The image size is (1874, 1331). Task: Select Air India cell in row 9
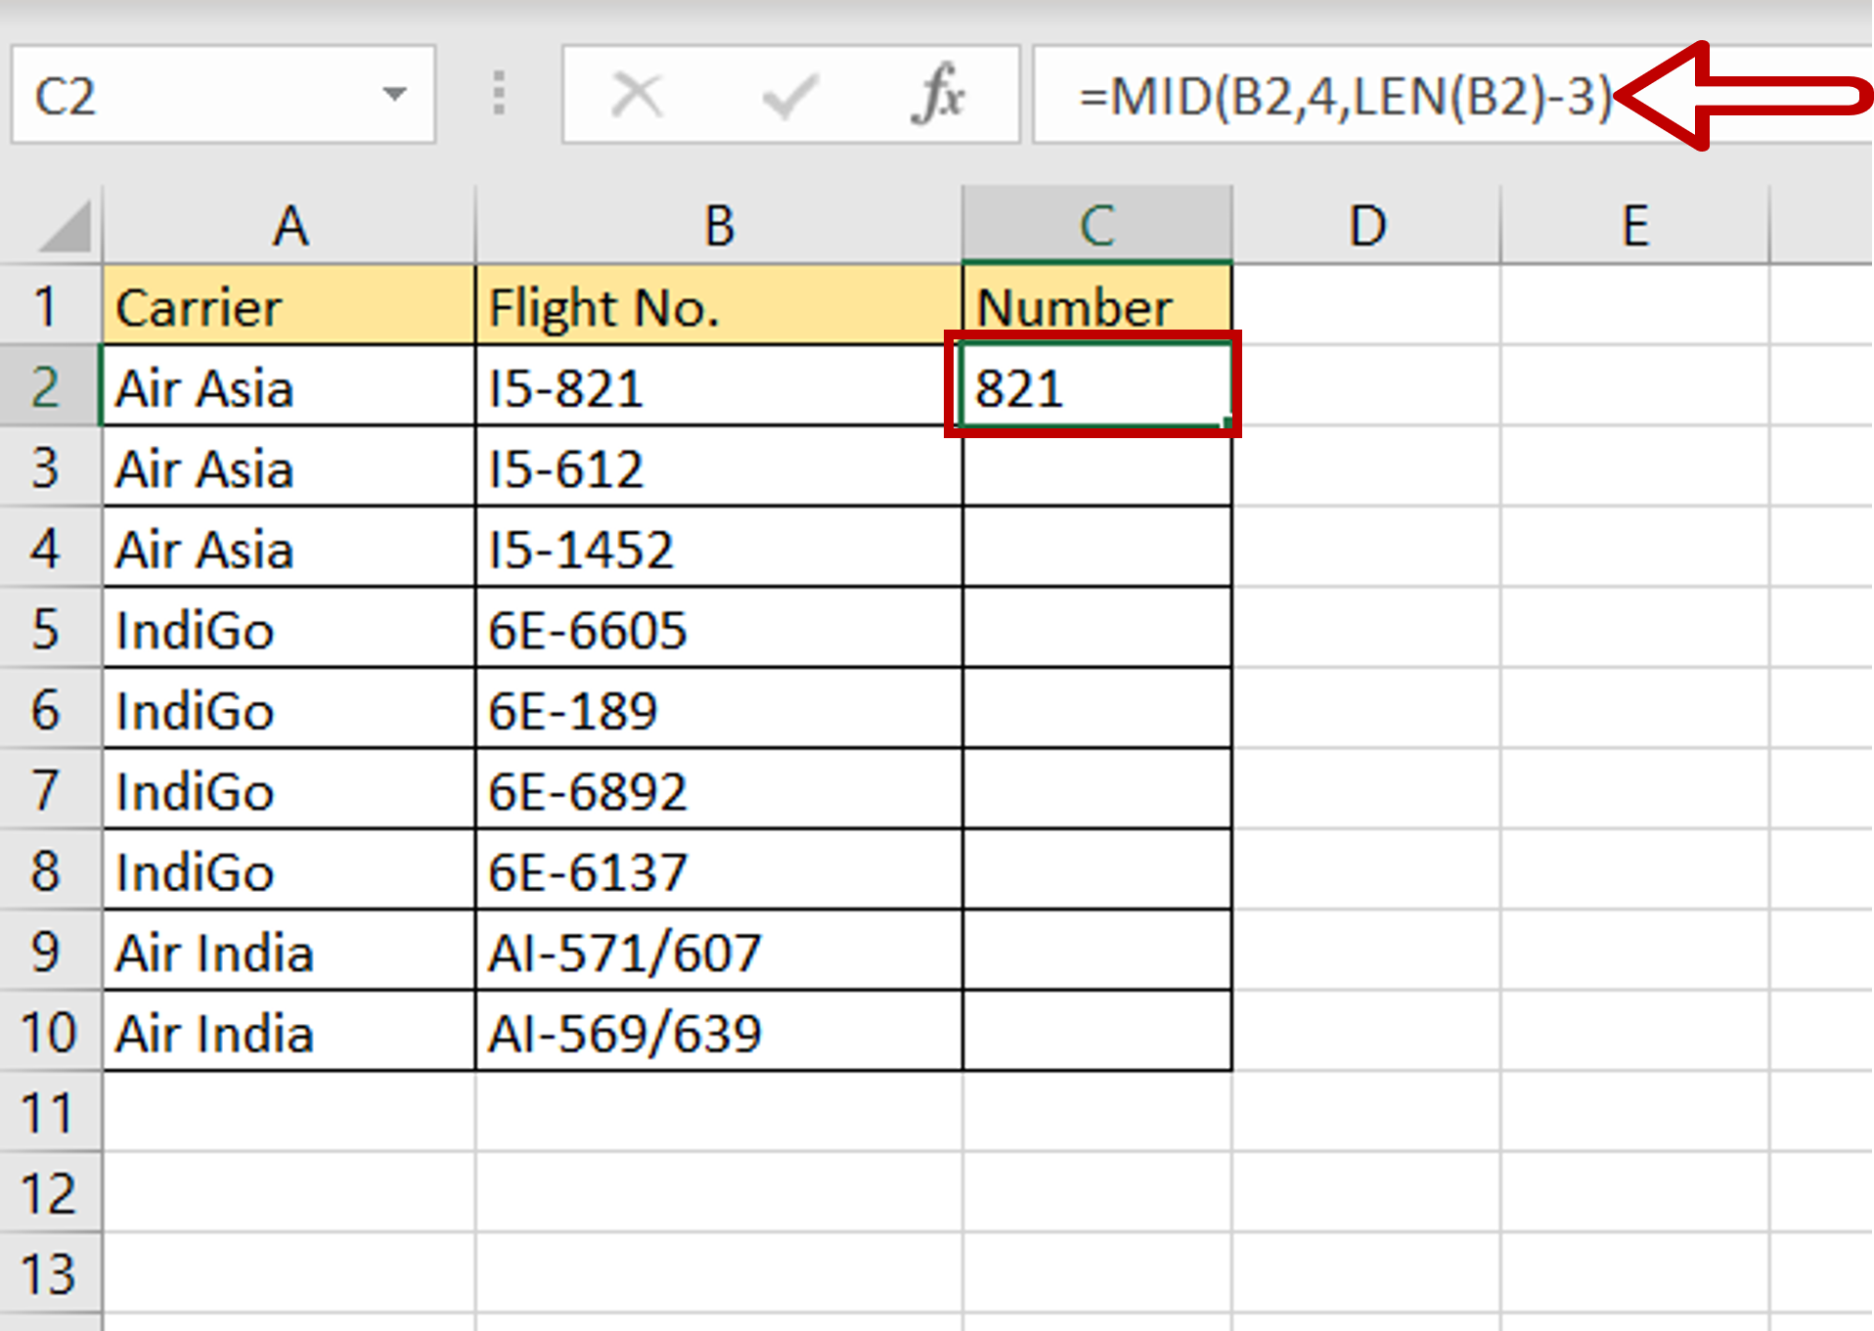pos(290,951)
